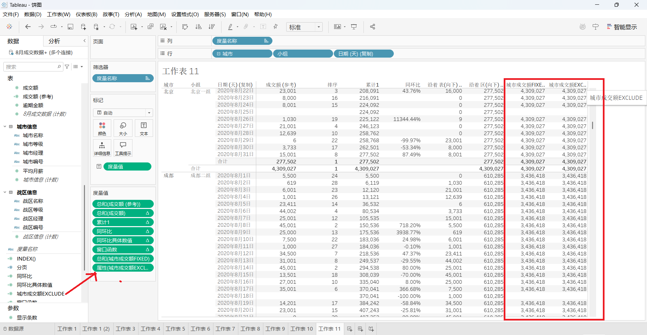Switch to the 工作表 10 tab

[302, 329]
